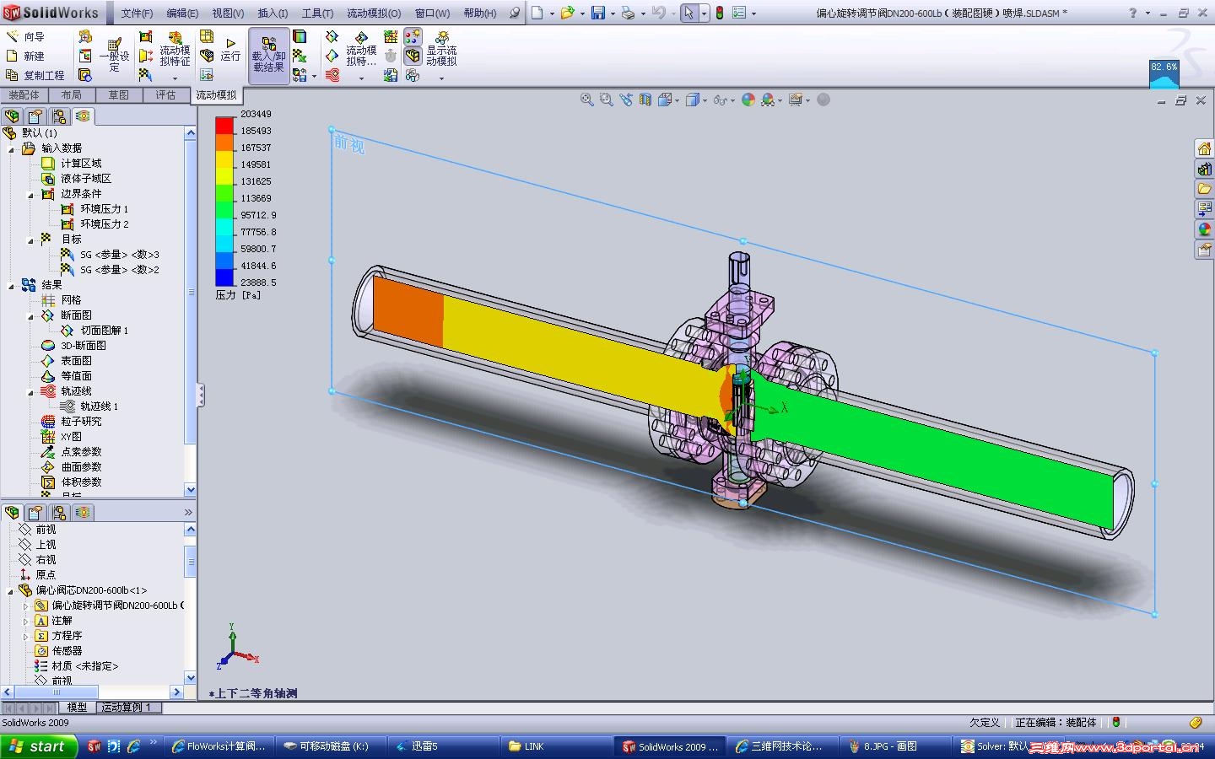The width and height of the screenshot is (1215, 759).
Task: Click the yellow grid cube toolbar icon
Action: coord(207,37)
